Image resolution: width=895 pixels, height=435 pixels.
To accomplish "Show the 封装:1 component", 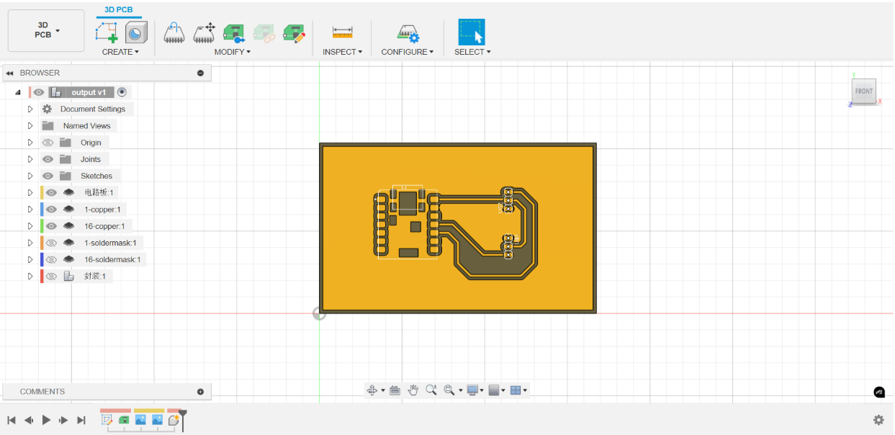I will tap(51, 276).
